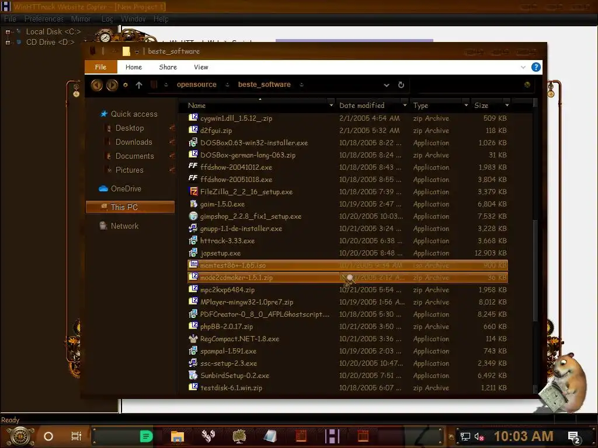Screen dimensions: 598x448
Task: Open the Type column filter dropdown
Action: [466, 105]
